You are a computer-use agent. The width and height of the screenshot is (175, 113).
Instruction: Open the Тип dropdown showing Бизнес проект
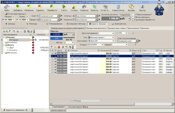[x=113, y=37]
